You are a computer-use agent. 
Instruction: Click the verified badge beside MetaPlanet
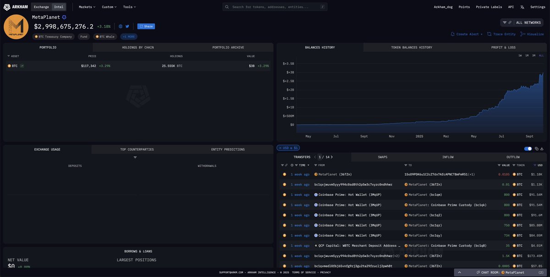pos(64,17)
